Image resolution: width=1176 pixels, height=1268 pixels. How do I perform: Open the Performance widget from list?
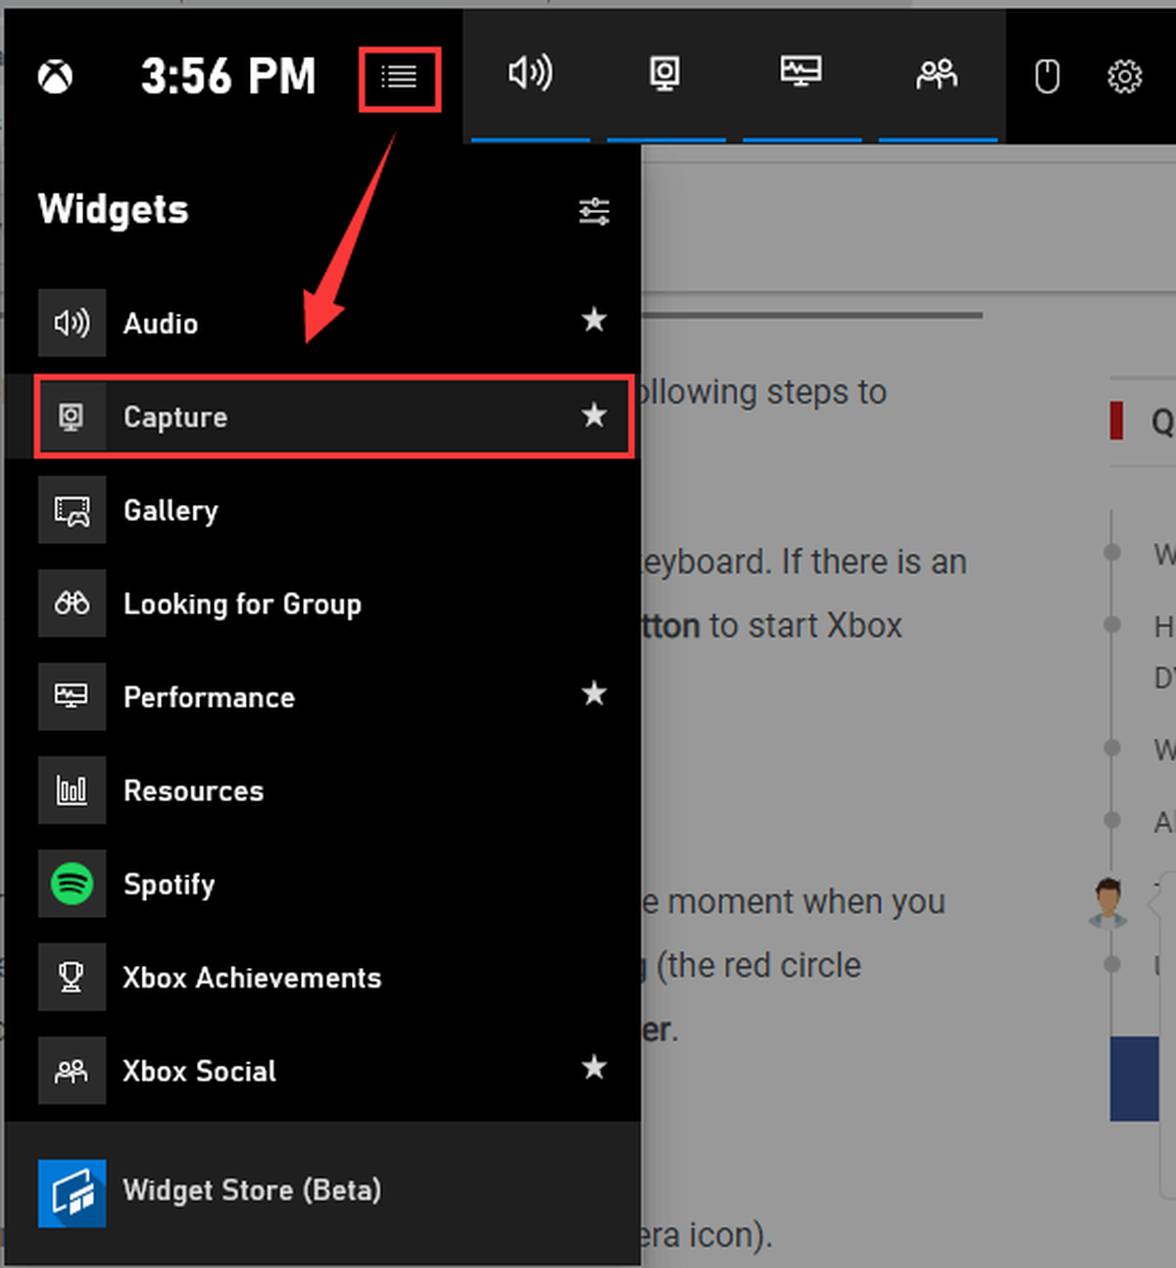pyautogui.click(x=322, y=696)
